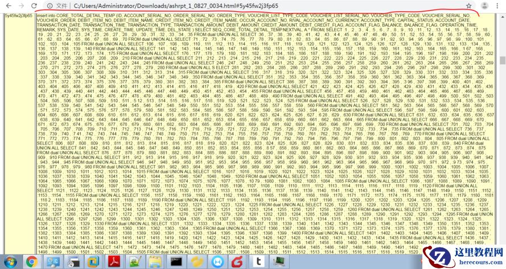Click the 5y45fw2j3fp65 SQL ID cell
This screenshot has width=506, height=269.
17,16
